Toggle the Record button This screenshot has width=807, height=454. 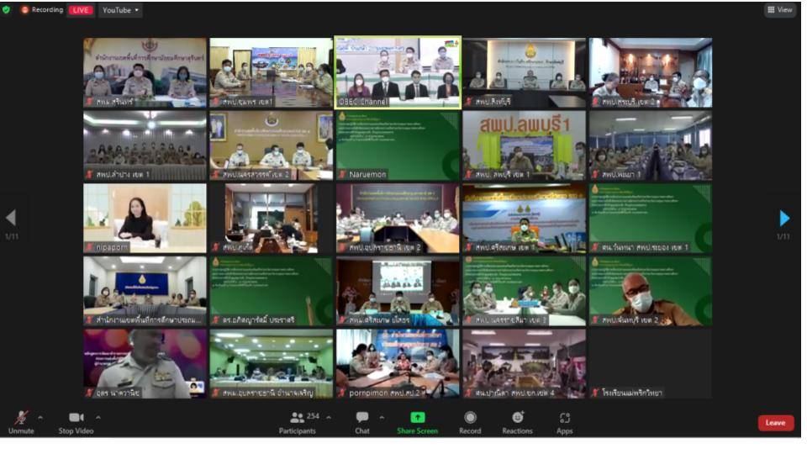click(470, 418)
